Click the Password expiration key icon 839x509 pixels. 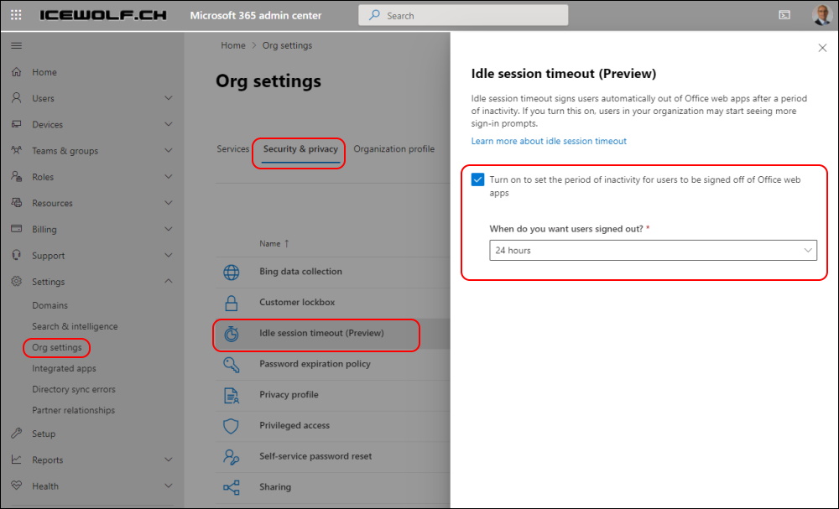pyautogui.click(x=232, y=365)
